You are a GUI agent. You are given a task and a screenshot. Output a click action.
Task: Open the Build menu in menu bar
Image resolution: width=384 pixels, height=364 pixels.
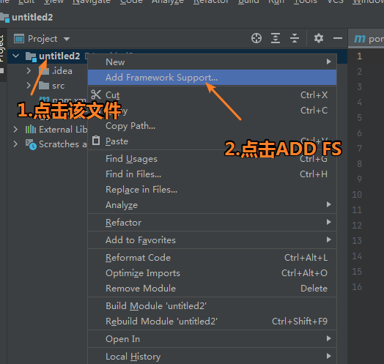[248, 1]
